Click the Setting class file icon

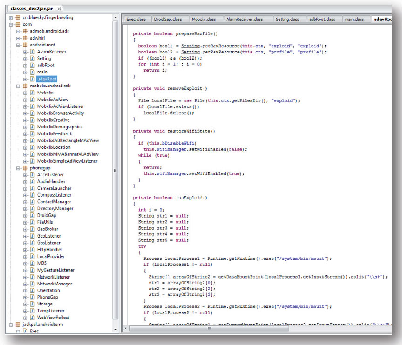(x=32, y=59)
